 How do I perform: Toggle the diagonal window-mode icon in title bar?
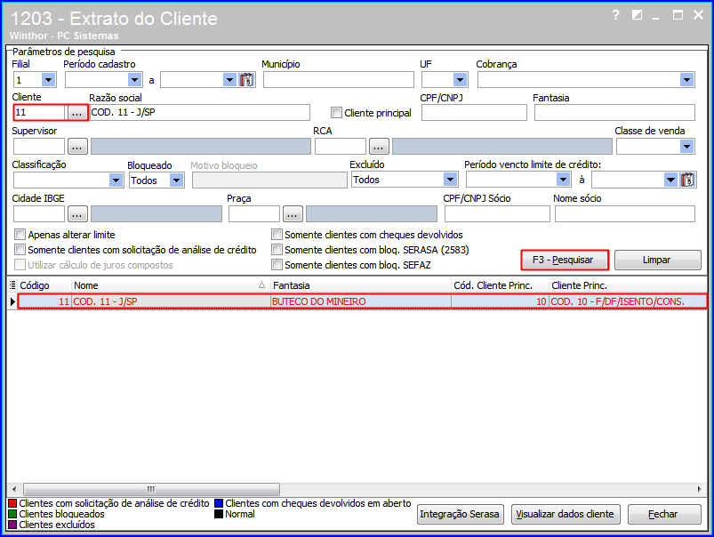click(637, 15)
